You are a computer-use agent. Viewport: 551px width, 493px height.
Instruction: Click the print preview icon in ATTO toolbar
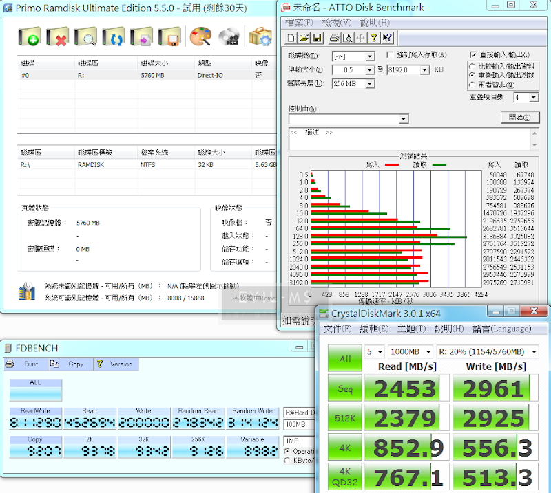347,38
